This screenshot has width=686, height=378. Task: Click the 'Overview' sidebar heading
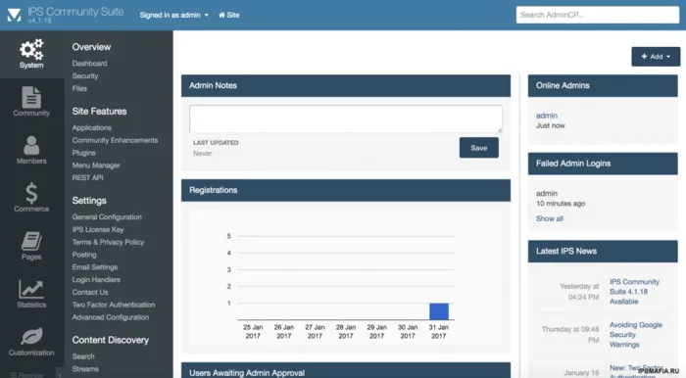point(91,47)
